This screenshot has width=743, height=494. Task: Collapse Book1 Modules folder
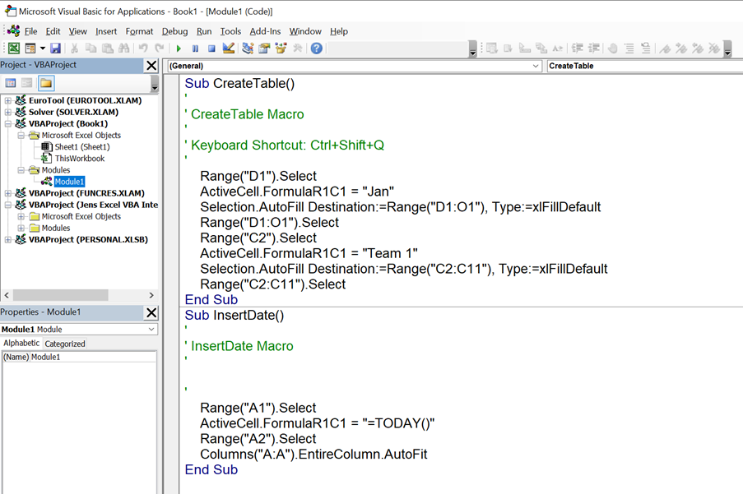[x=21, y=170]
